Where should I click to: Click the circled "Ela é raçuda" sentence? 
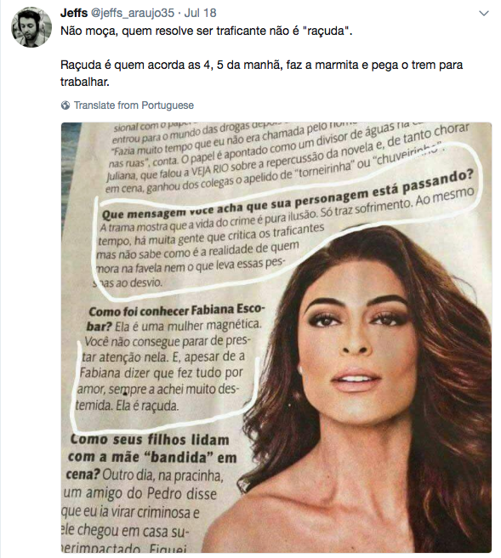pos(147,406)
